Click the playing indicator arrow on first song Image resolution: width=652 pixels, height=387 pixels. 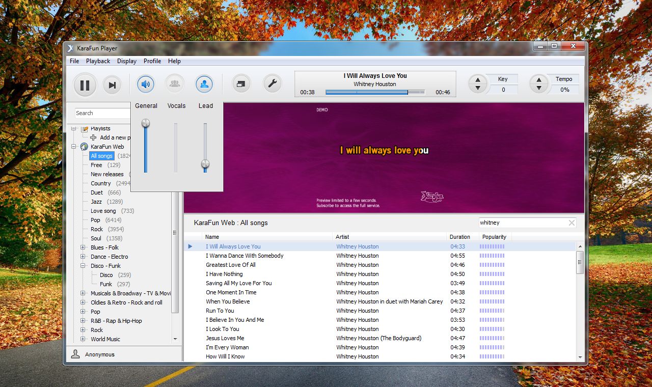pyautogui.click(x=191, y=246)
